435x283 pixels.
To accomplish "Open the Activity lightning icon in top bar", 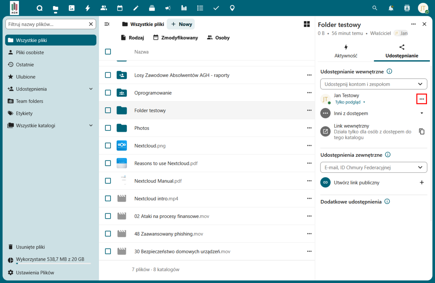I will pyautogui.click(x=87, y=8).
